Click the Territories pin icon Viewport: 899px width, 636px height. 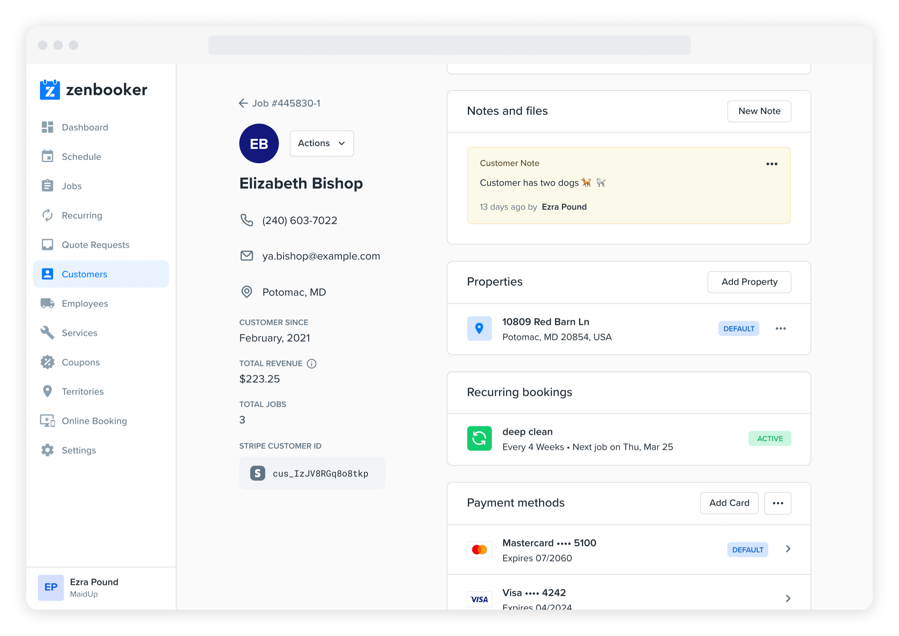coord(47,392)
